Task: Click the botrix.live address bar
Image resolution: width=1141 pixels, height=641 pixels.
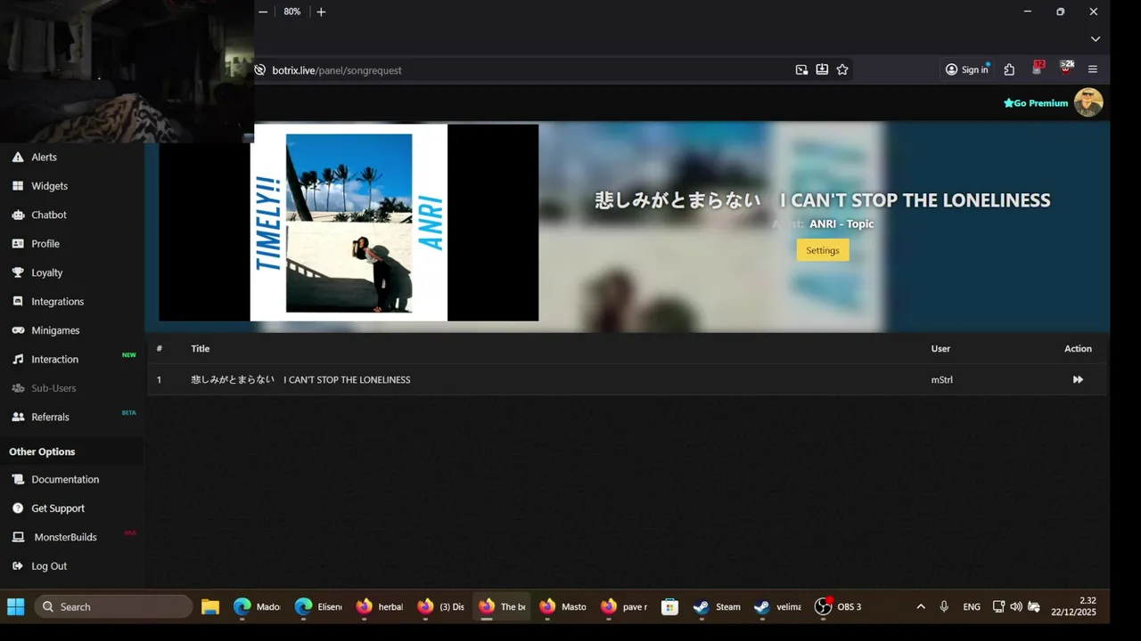Action: (x=526, y=70)
